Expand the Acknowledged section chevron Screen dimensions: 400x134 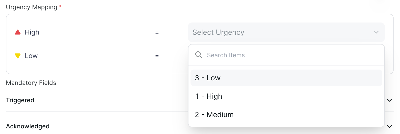pos(389,126)
